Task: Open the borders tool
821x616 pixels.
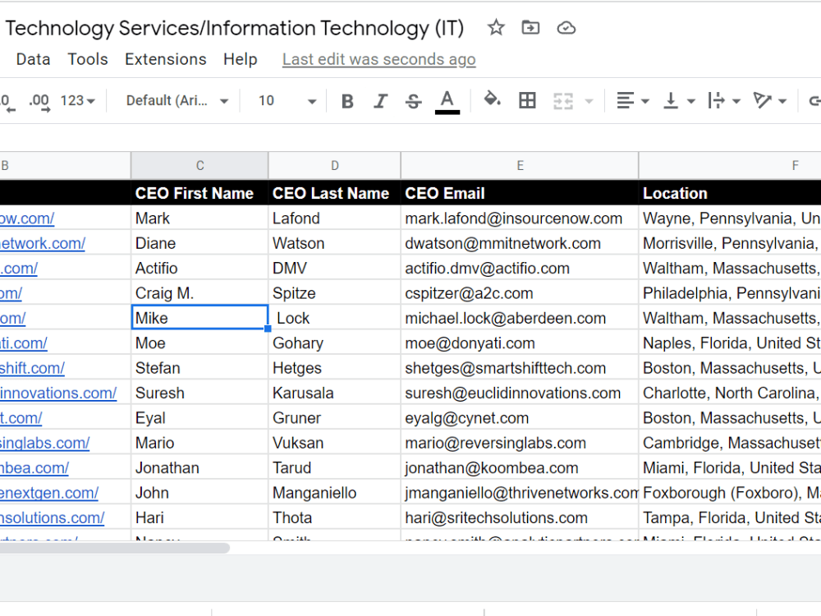Action: point(527,100)
